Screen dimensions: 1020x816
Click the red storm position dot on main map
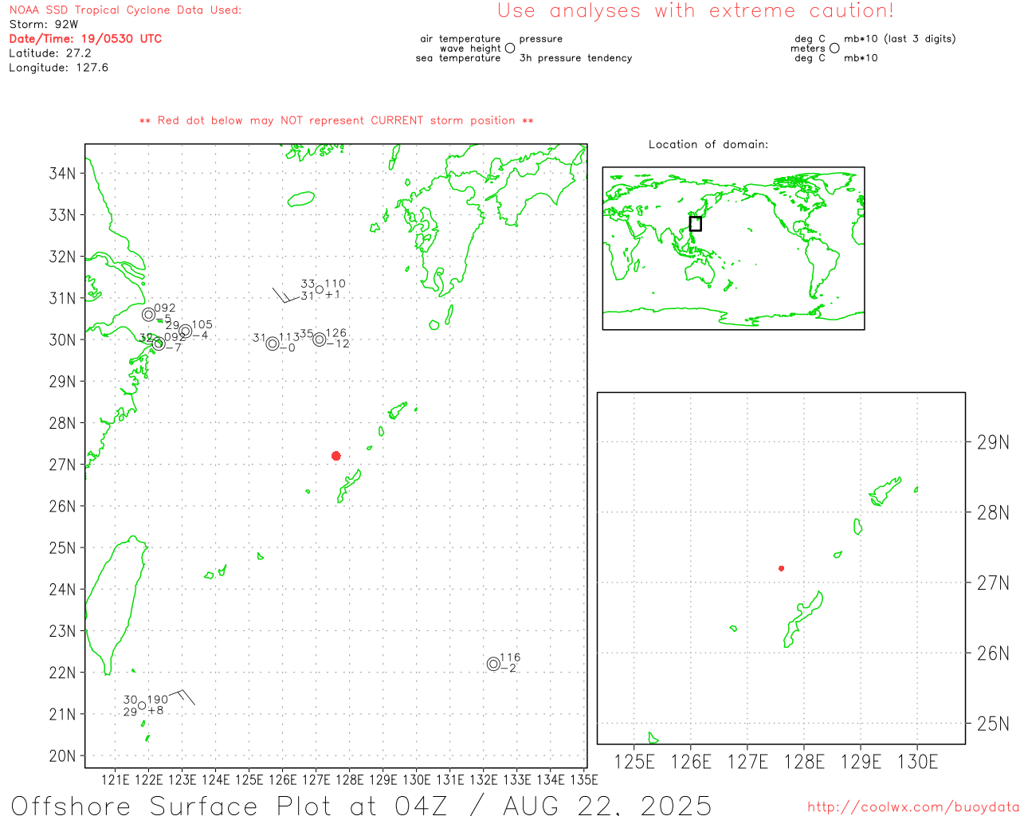point(336,456)
